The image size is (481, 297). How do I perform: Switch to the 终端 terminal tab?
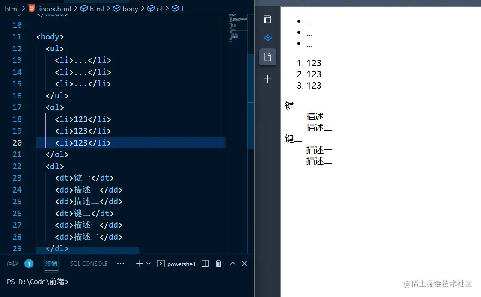[51, 264]
